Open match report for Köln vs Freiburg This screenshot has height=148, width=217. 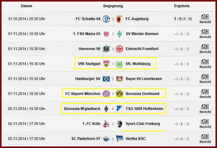click(x=205, y=124)
